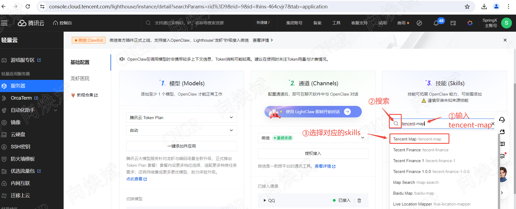Close the 微信 ClawBot announcement banner
This screenshot has height=209, width=516.
505,40
